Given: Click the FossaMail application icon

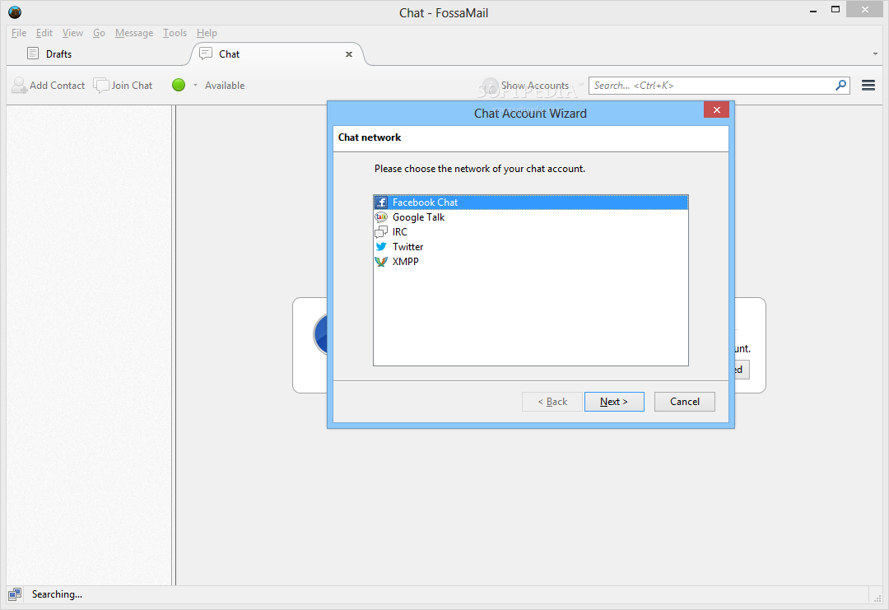Looking at the screenshot, I should coord(15,12).
